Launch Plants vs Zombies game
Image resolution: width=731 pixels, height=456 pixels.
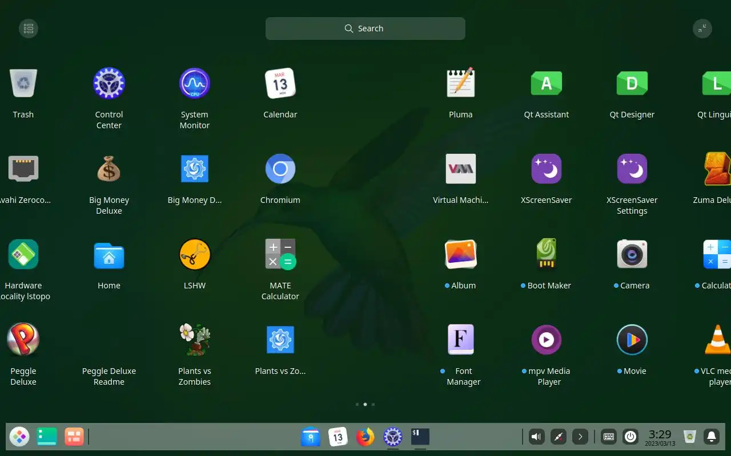click(x=195, y=340)
